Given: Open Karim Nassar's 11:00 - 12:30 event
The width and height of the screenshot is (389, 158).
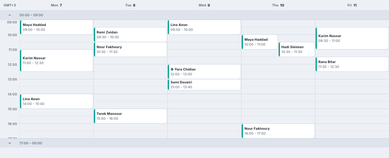Looking at the screenshot, I should point(56,60).
